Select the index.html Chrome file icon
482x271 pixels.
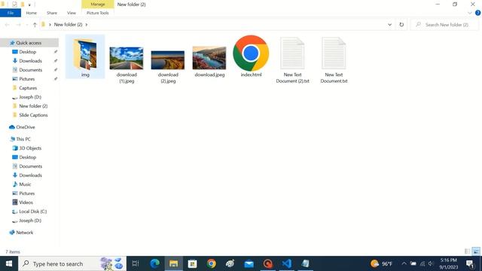[251, 53]
